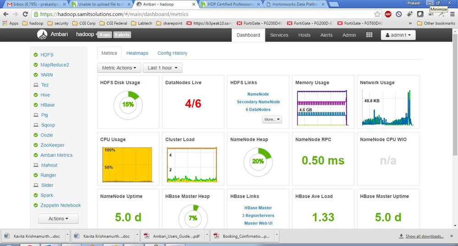458x246 pixels.
Task: Click the NameNode link
Action: click(x=258, y=94)
